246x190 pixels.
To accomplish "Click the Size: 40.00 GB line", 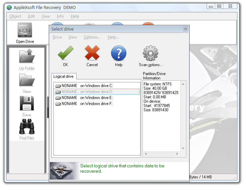I will [x=155, y=88].
